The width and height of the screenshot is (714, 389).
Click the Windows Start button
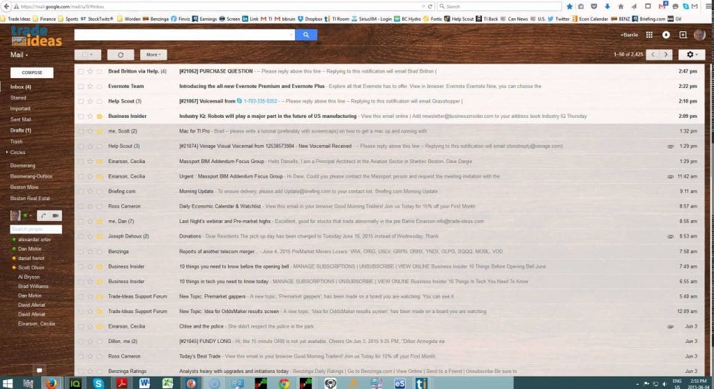(8, 383)
